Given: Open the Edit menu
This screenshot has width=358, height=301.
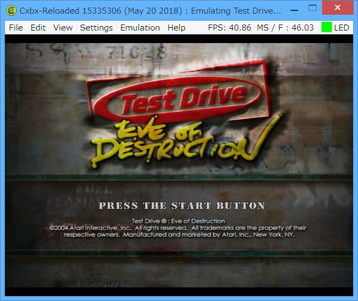Looking at the screenshot, I should click(38, 28).
